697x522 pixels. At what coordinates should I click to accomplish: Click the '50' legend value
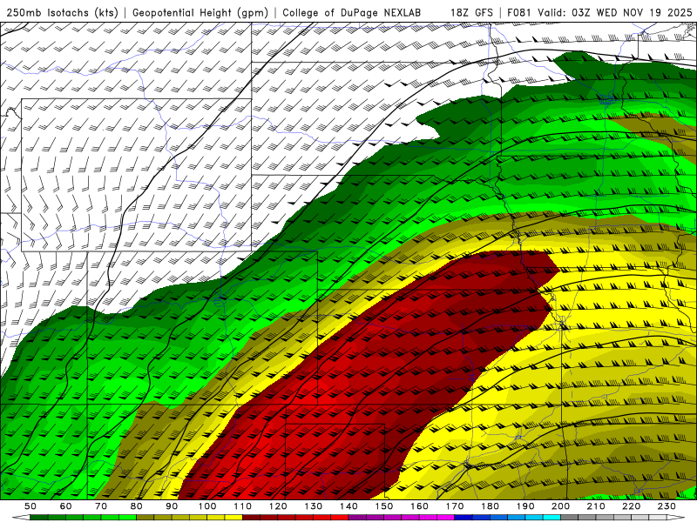[x=30, y=506]
